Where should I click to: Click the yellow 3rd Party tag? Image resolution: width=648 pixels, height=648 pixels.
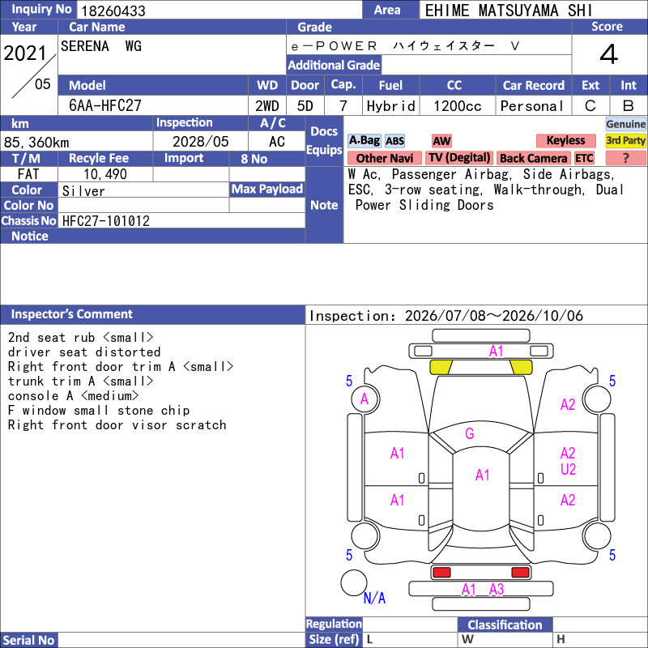[x=625, y=140]
